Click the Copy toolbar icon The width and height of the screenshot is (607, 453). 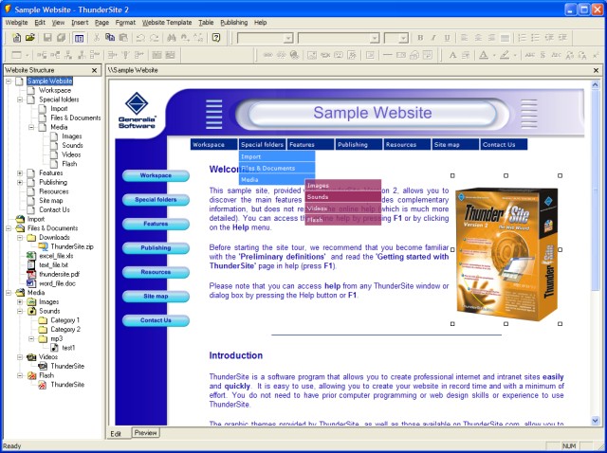pos(110,38)
